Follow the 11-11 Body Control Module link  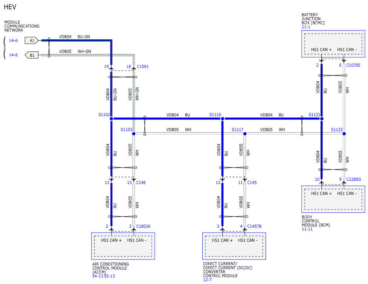(307, 229)
